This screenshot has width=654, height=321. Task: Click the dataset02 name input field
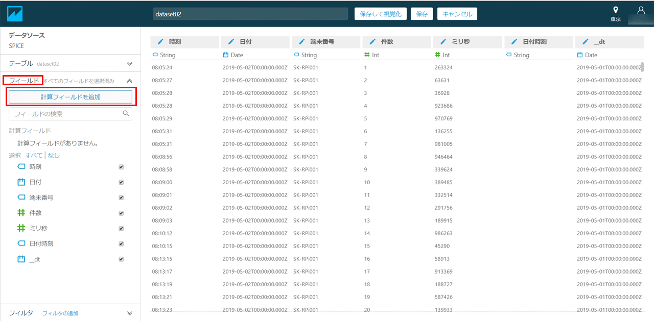[250, 14]
